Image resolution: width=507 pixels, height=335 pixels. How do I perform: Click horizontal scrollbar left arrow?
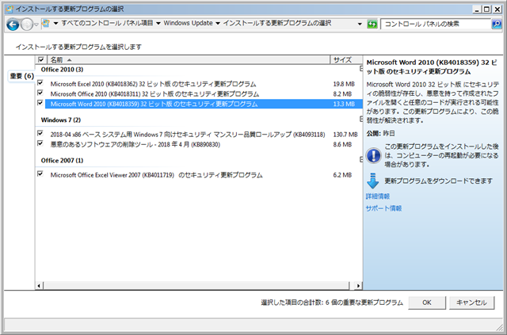pyautogui.click(x=39, y=286)
